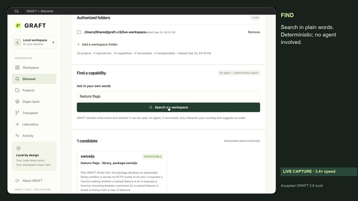Click the Organ bank stack icon
Screen dimensions: 358x201
[x=17, y=102]
